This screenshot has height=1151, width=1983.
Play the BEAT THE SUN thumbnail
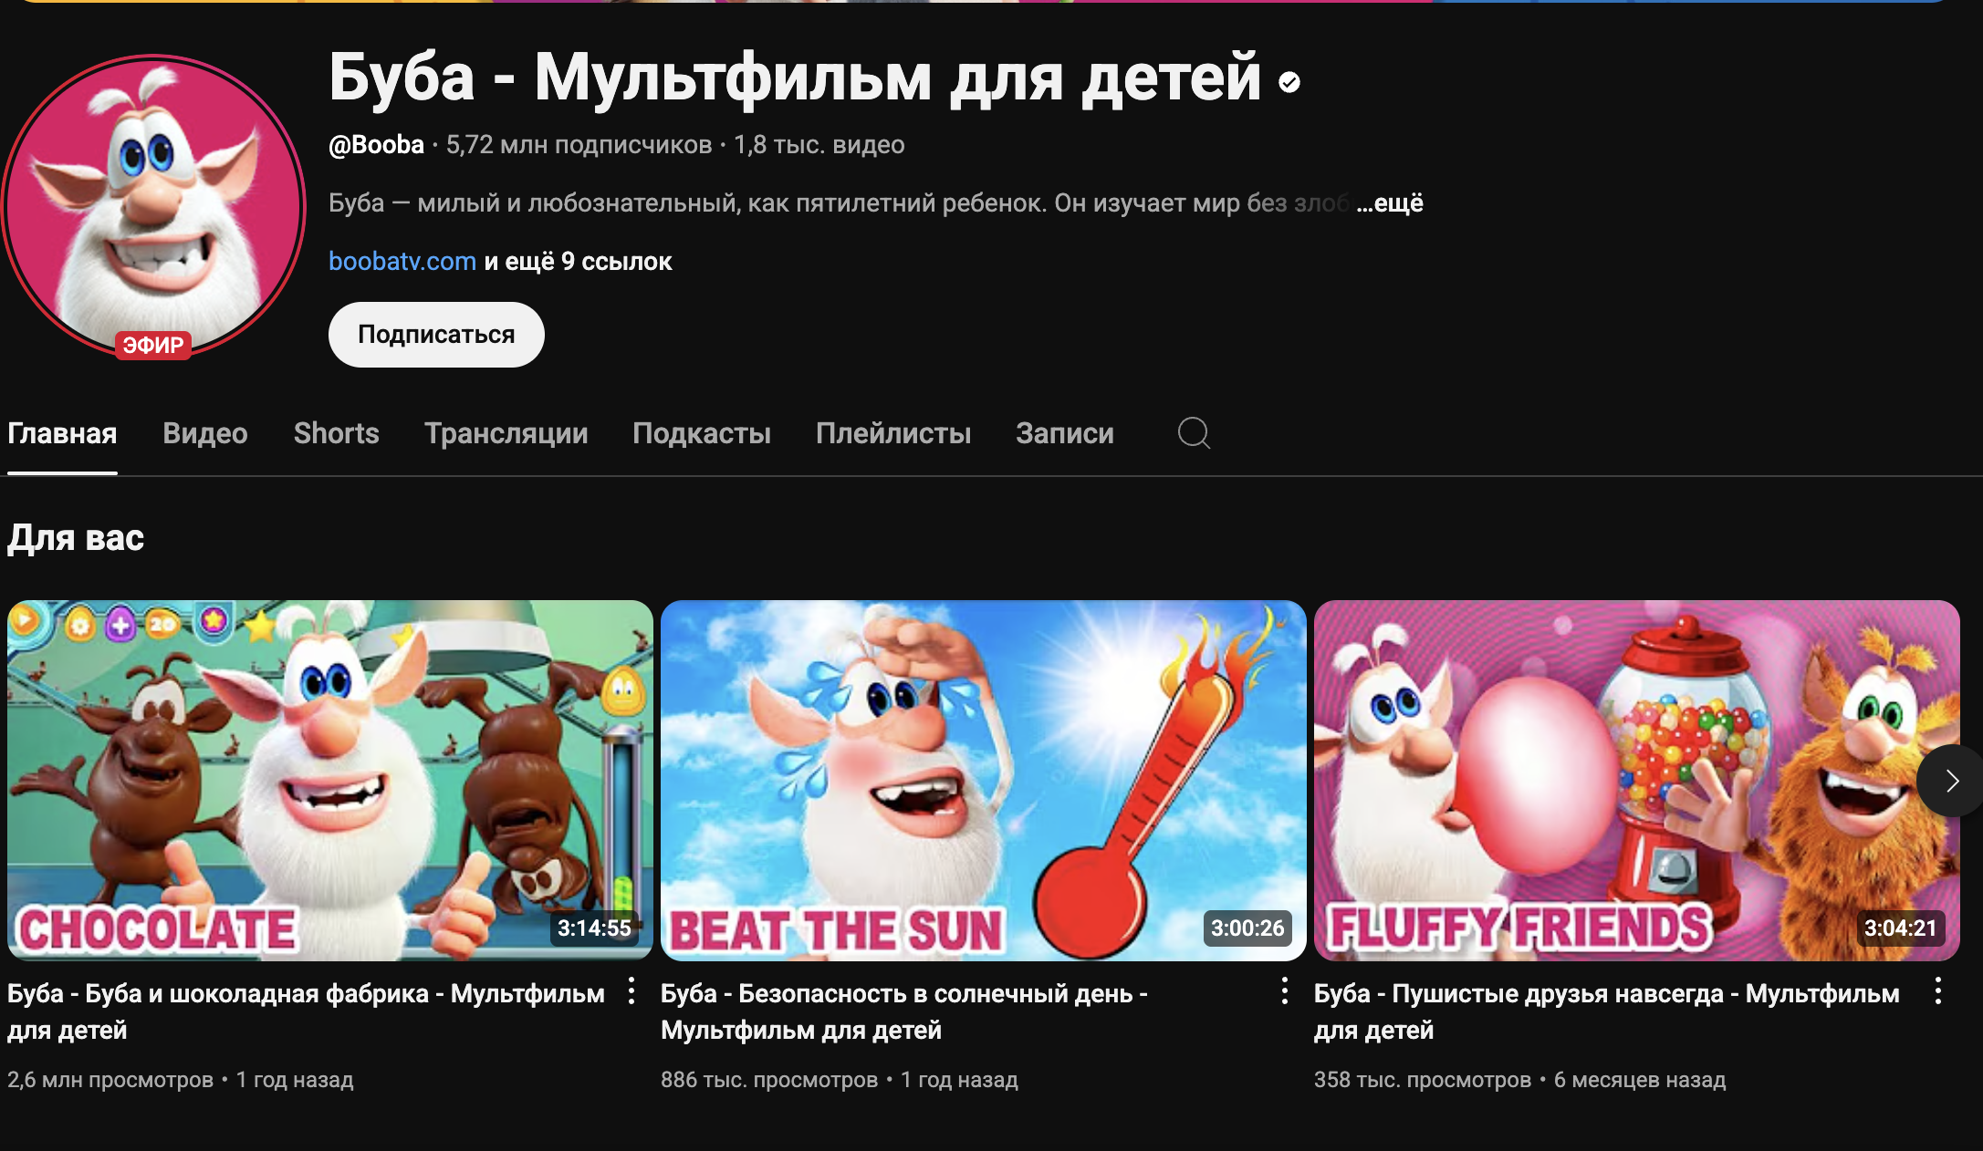point(984,781)
